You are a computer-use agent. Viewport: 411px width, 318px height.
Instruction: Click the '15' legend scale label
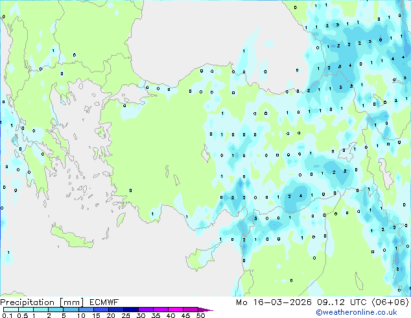(x=96, y=315)
